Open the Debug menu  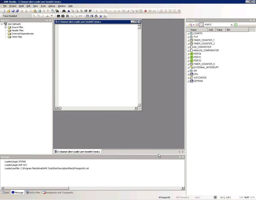point(51,6)
